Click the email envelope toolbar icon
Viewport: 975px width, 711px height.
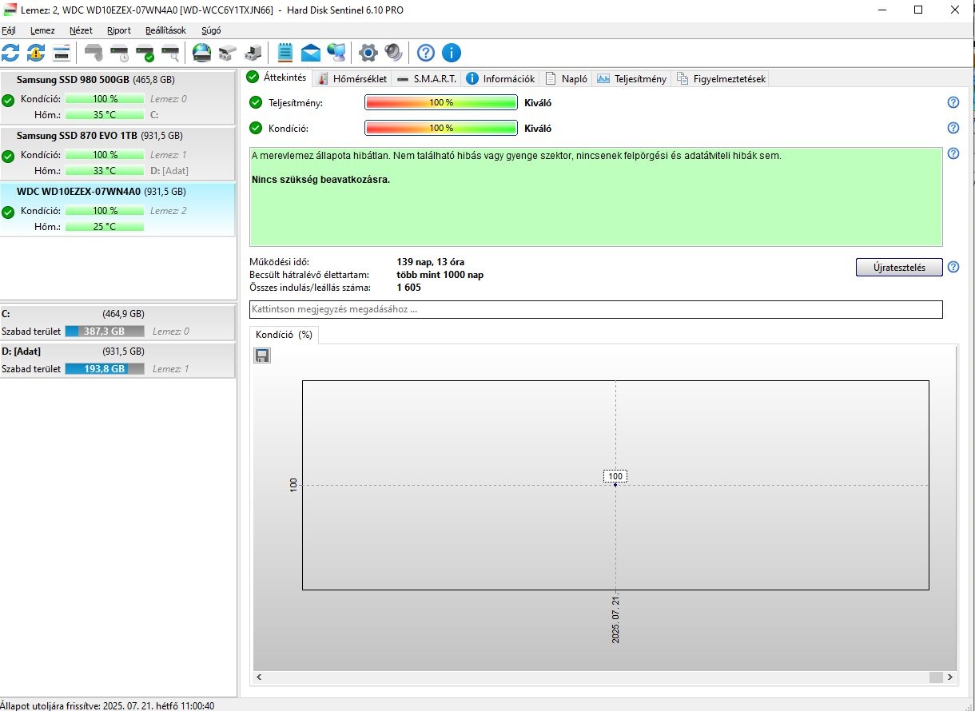point(311,54)
